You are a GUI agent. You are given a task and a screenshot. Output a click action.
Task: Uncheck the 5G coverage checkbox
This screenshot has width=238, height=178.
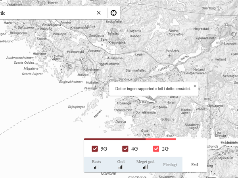click(x=95, y=149)
